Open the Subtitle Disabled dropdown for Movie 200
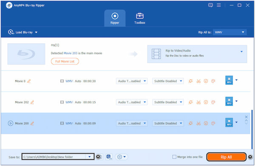The image size is (255, 166). pyautogui.click(x=168, y=123)
